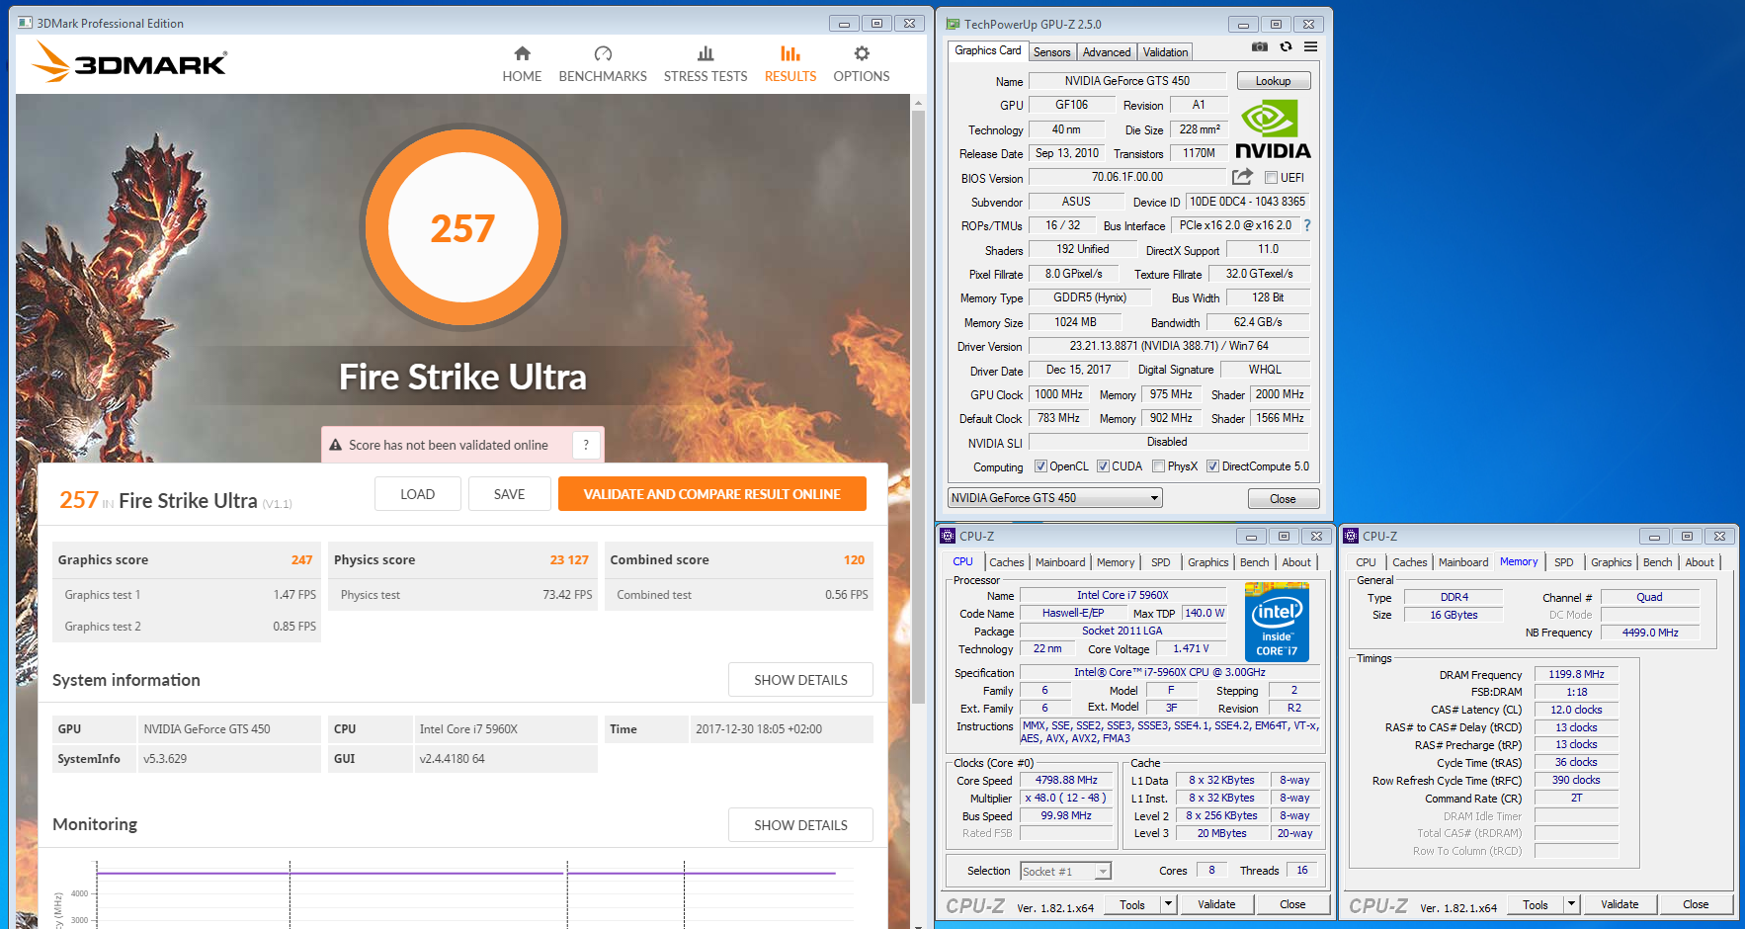The height and width of the screenshot is (929, 1745).
Task: Click the right CPU-Z window title icon
Action: [1351, 536]
